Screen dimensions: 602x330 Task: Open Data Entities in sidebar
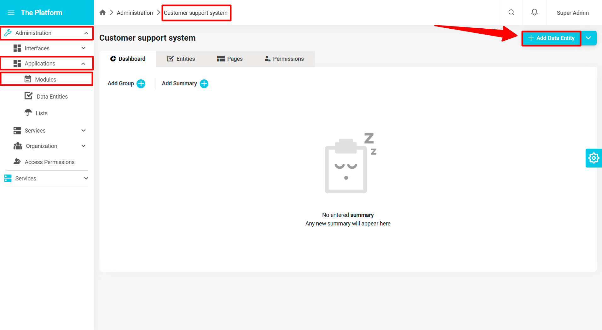coord(52,97)
